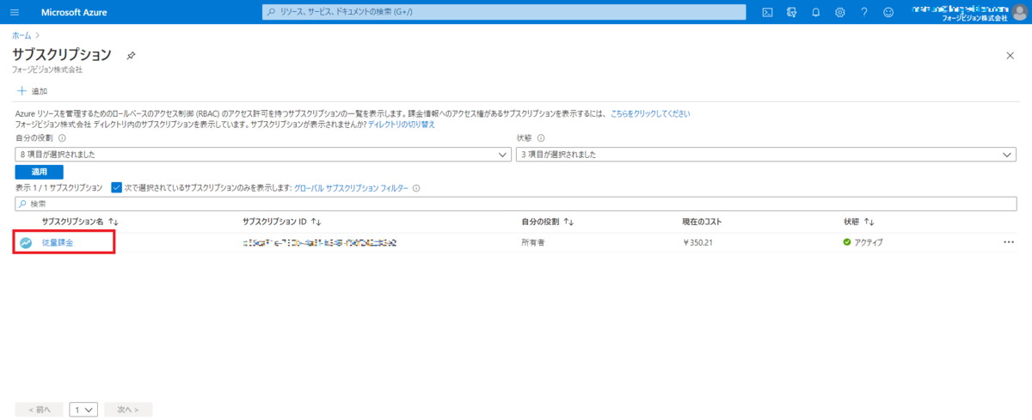The height and width of the screenshot is (420, 1032).
Task: Pin the サブスクリプション page with the pin icon
Action: 131,56
